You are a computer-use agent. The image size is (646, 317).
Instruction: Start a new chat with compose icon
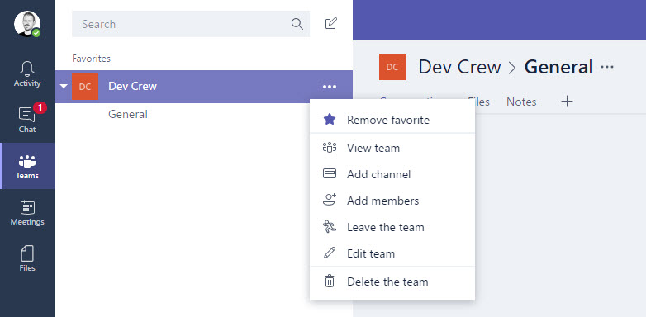[x=330, y=23]
